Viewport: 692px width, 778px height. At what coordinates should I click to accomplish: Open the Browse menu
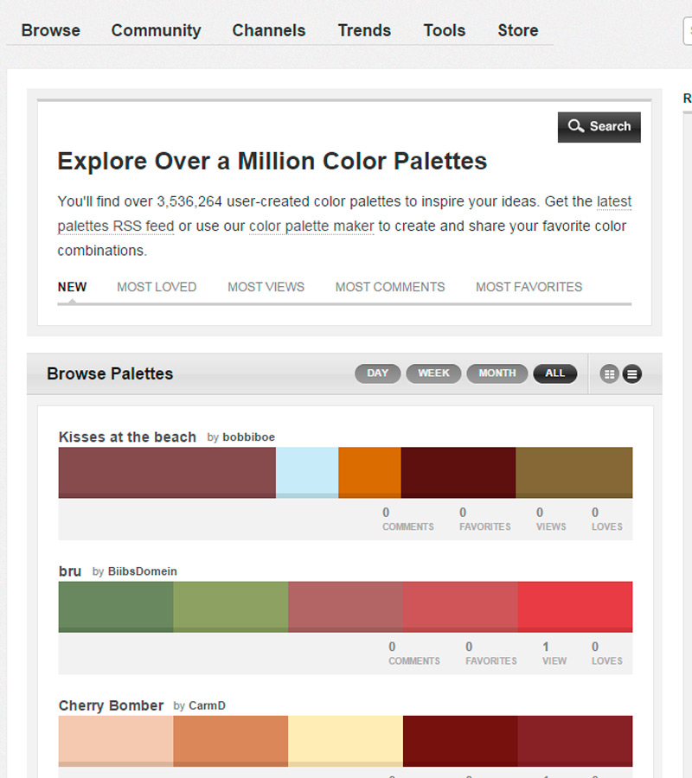(51, 30)
